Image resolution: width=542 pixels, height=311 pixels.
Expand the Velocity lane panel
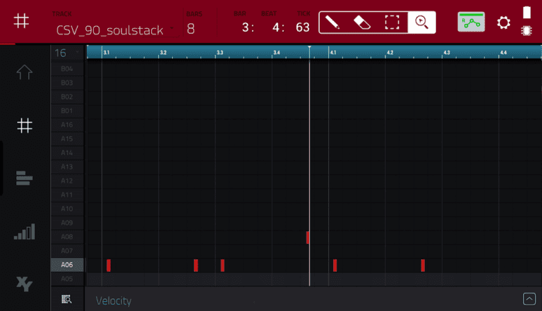[529, 299]
